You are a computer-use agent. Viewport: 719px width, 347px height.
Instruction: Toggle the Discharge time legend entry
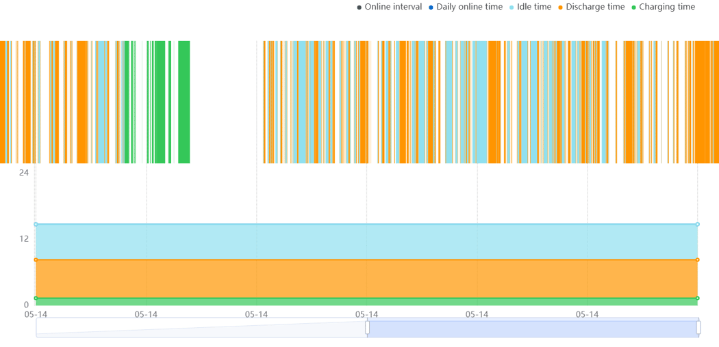[x=591, y=7]
